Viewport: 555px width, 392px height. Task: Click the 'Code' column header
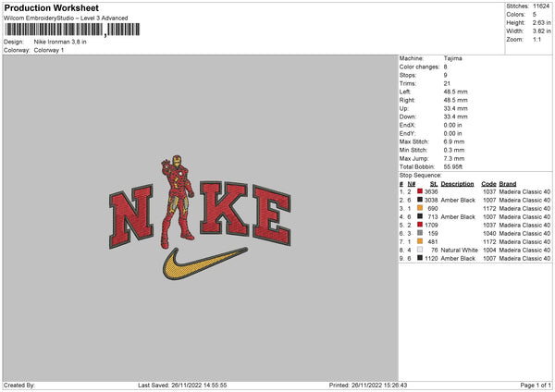(488, 184)
